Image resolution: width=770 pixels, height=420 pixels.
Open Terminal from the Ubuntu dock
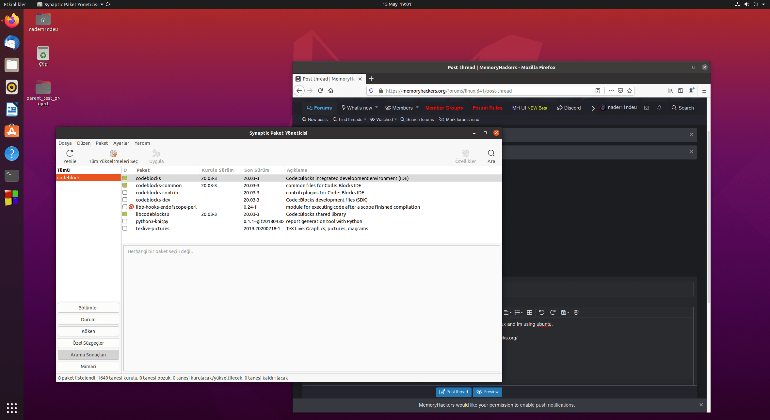coord(12,176)
